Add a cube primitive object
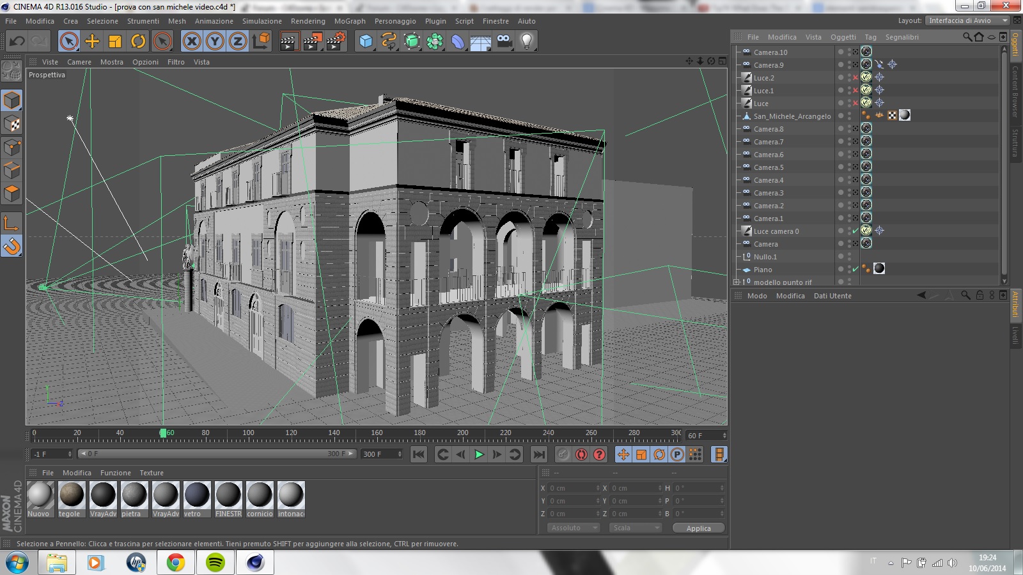This screenshot has width=1023, height=575. coord(366,42)
